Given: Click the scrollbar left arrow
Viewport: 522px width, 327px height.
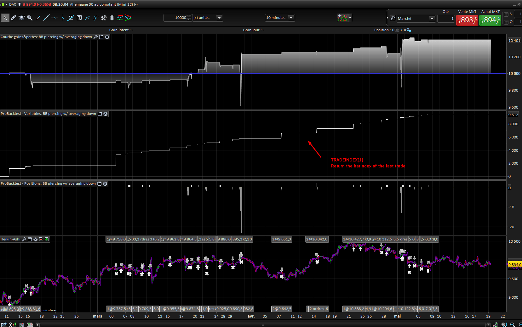Looking at the screenshot, I should coord(37,325).
